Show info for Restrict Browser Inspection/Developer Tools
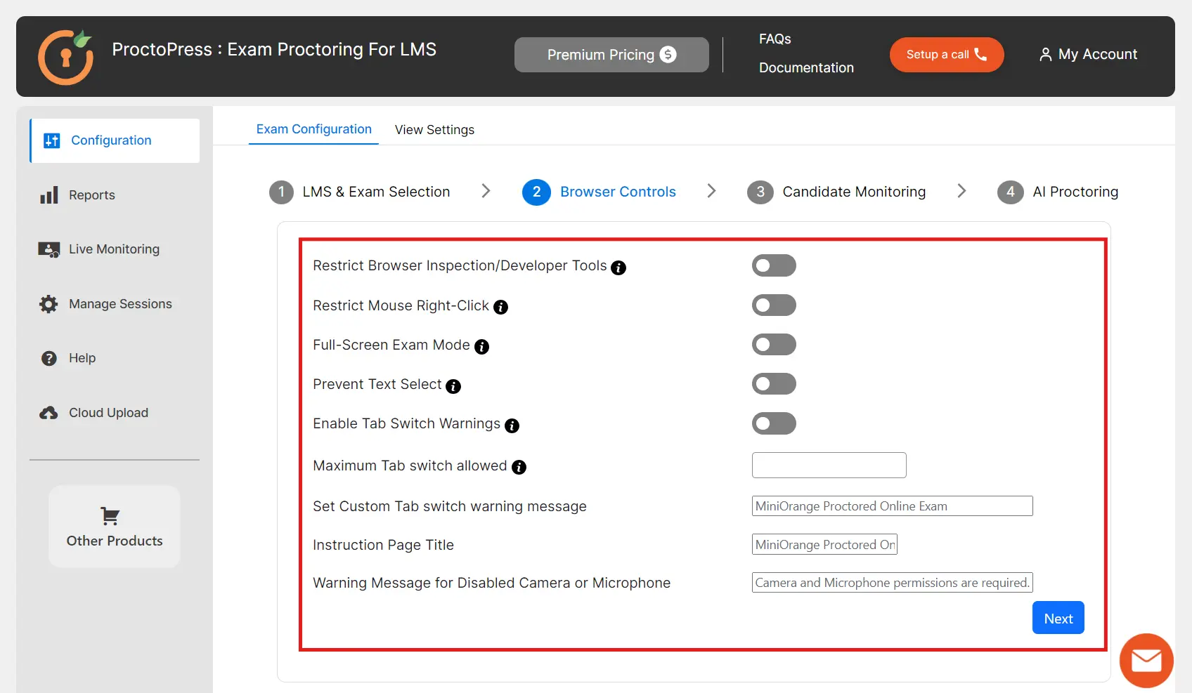The width and height of the screenshot is (1192, 693). [x=618, y=268]
